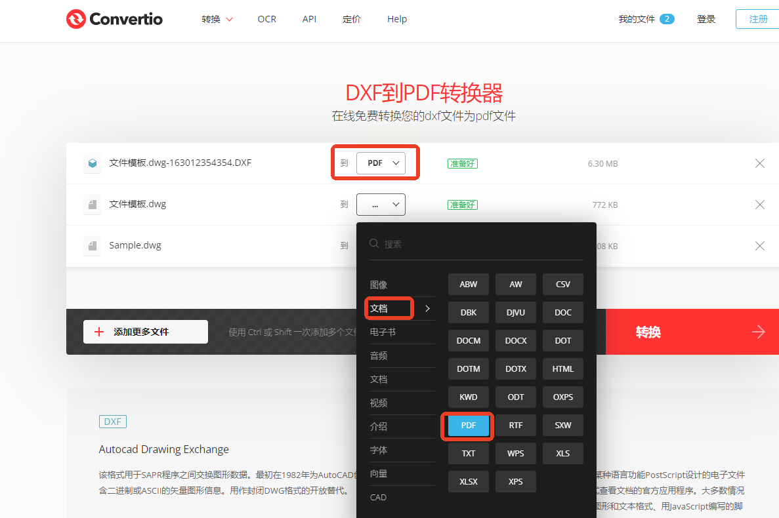The height and width of the screenshot is (518, 779).
Task: Choose the HTML format
Action: (x=563, y=369)
